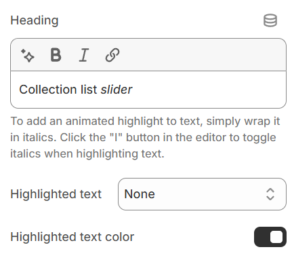Click the "Highlighted text color" label

pyautogui.click(x=72, y=237)
